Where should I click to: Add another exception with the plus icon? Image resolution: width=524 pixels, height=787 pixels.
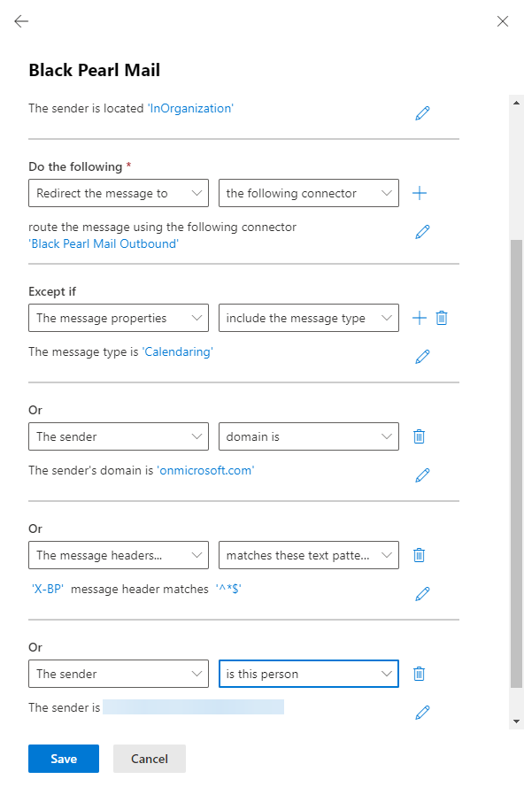tap(420, 318)
